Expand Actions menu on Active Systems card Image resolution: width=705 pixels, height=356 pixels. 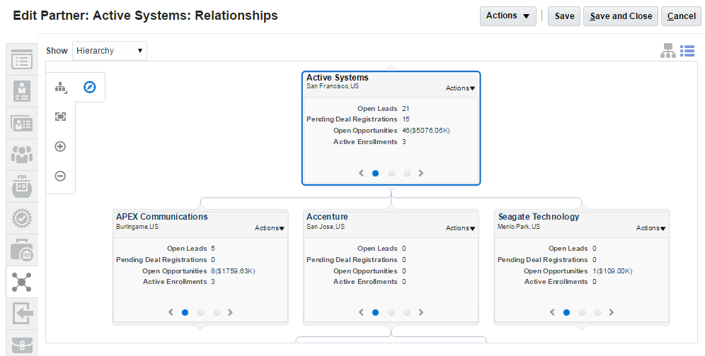(x=460, y=88)
